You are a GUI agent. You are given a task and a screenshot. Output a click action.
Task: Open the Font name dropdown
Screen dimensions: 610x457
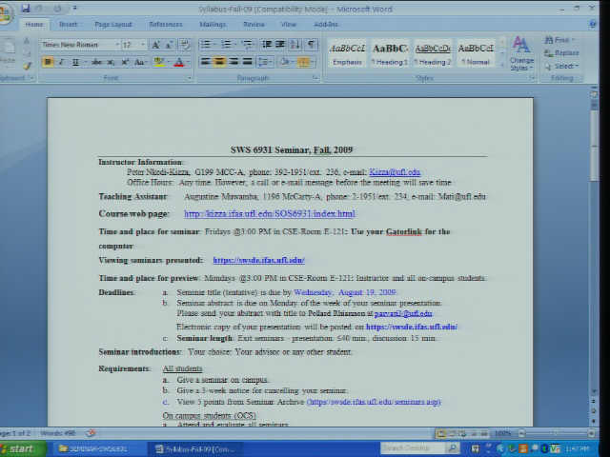tap(116, 45)
